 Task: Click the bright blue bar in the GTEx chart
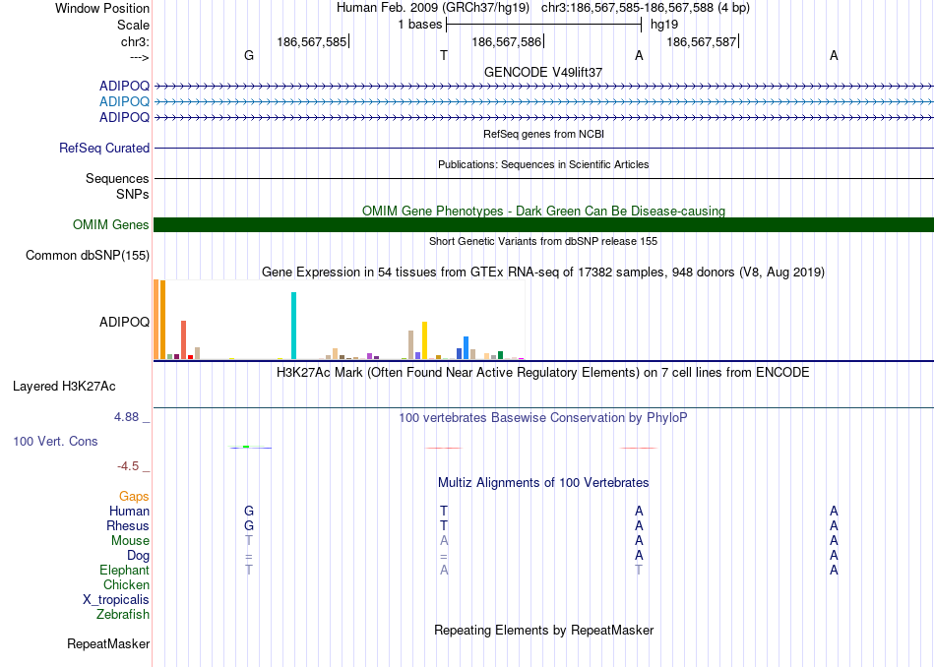pos(466,347)
